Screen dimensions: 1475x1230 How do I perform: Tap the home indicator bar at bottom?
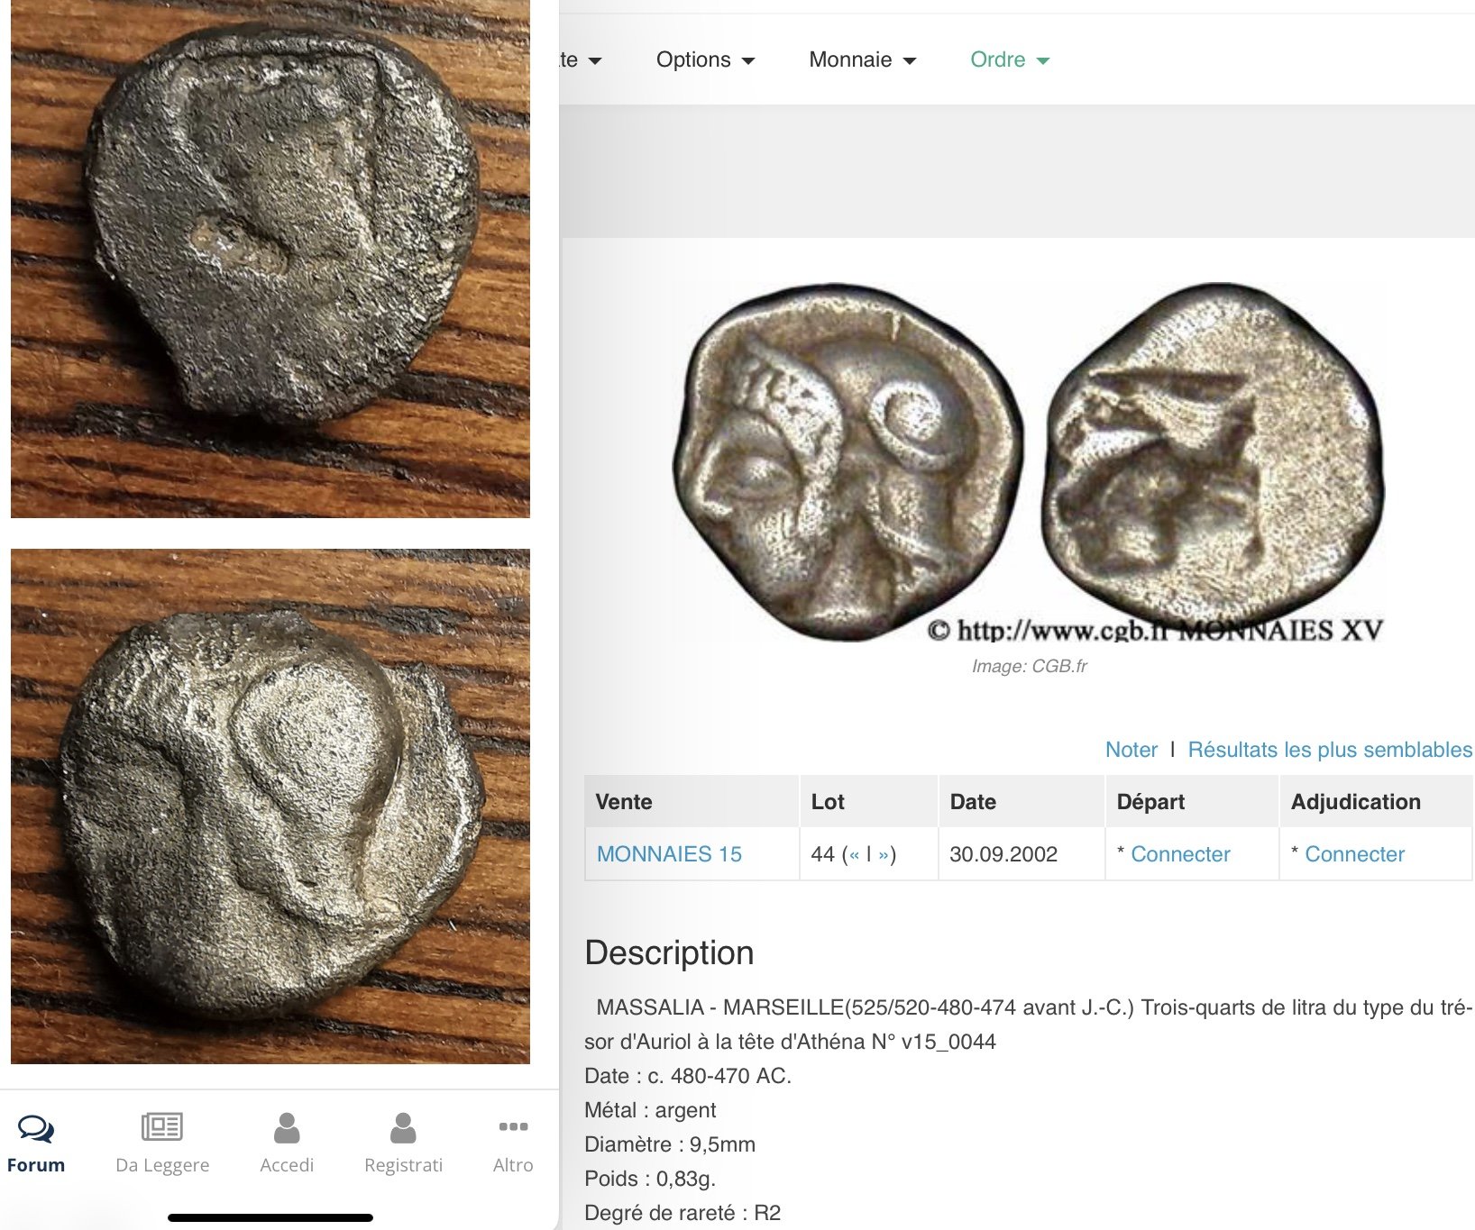(x=270, y=1218)
